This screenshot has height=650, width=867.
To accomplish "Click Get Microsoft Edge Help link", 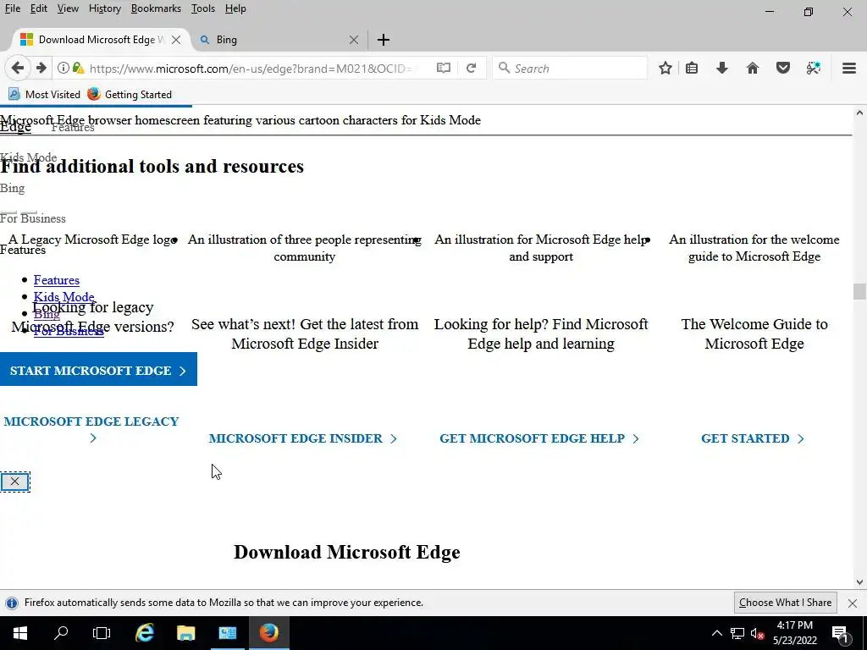I will pyautogui.click(x=539, y=438).
